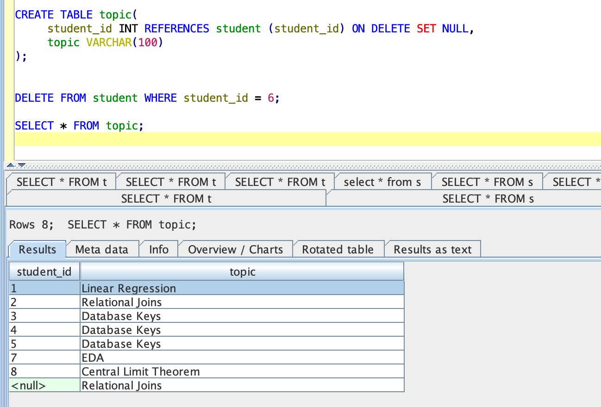
Task: Open the bottom-row 'SELECT * FROM t' tab
Action: tap(165, 198)
